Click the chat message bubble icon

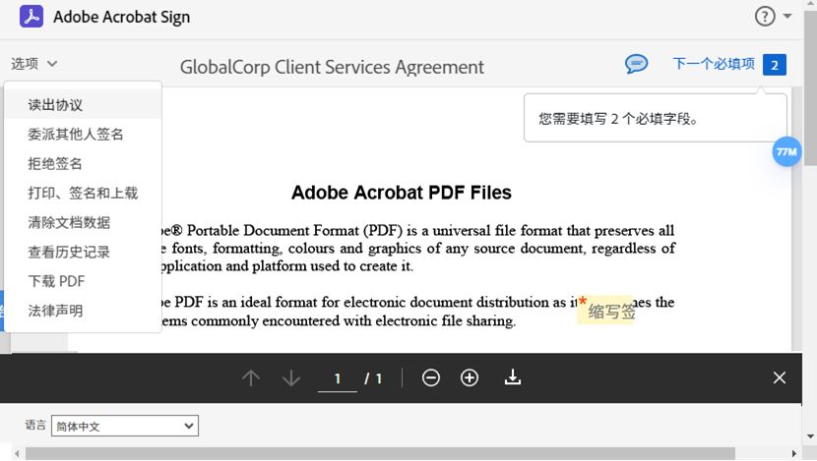[x=636, y=64]
